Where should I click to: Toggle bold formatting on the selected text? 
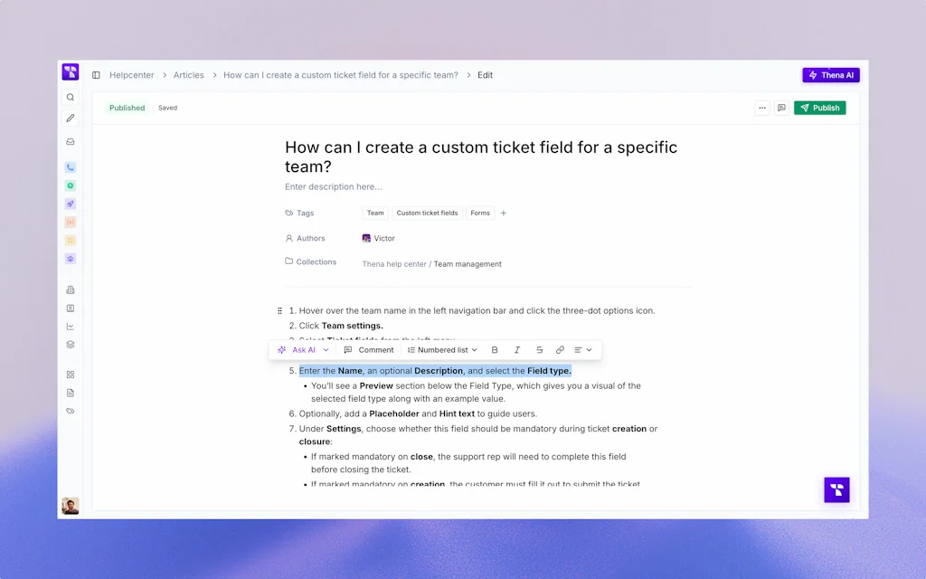tap(495, 349)
